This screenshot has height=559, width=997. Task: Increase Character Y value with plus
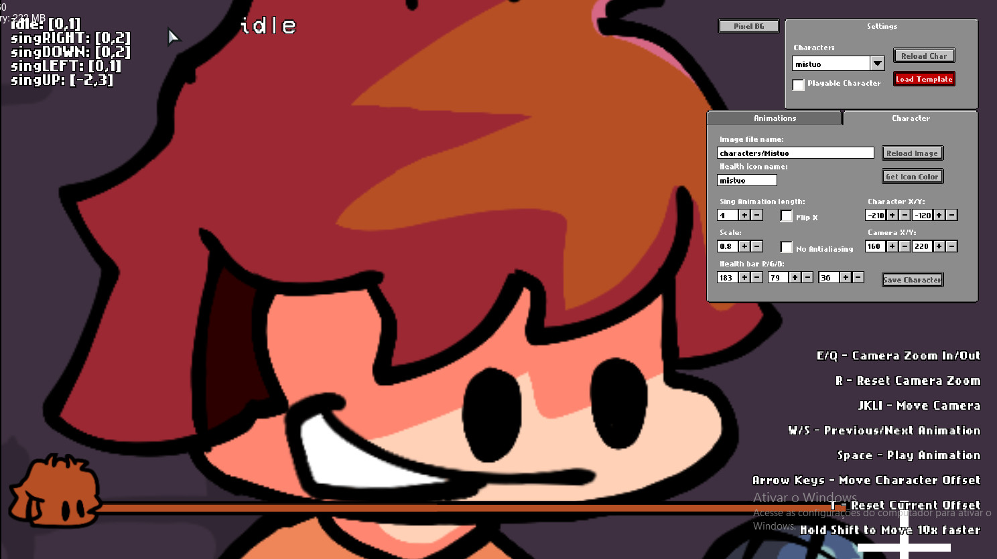pyautogui.click(x=939, y=215)
